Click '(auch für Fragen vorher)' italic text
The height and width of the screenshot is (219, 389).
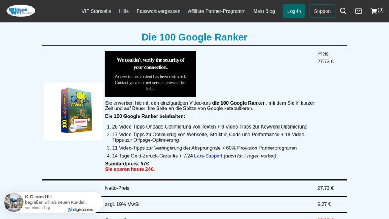(250, 156)
